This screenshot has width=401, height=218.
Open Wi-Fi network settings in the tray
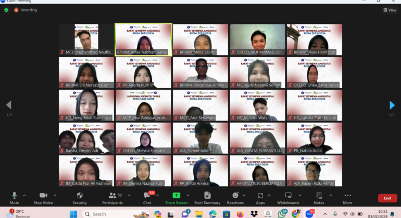click(x=345, y=214)
